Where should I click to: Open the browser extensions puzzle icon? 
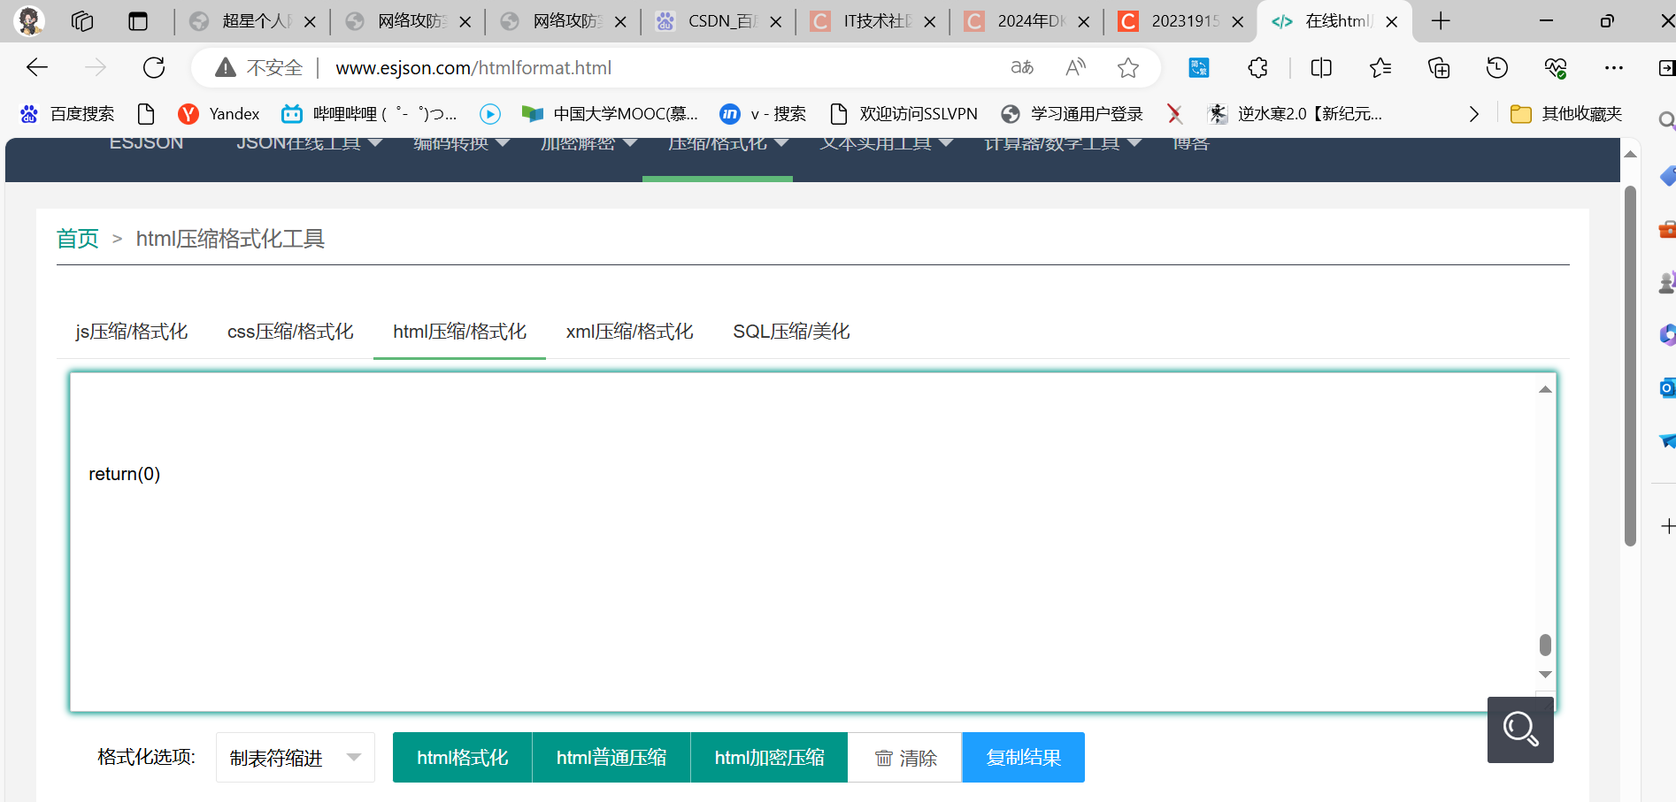coord(1257,67)
